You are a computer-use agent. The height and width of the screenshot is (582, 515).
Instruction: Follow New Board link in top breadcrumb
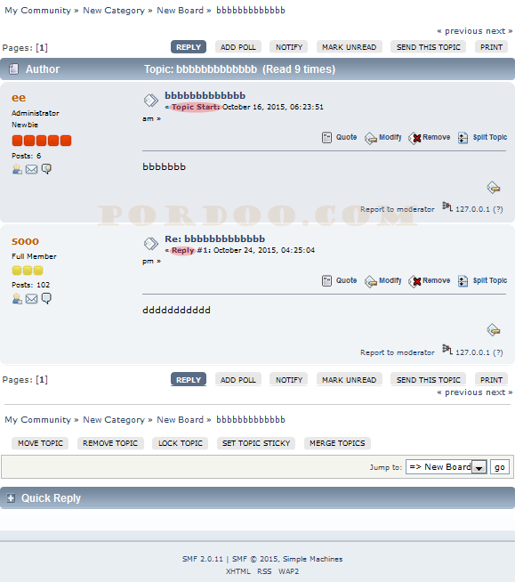pos(181,11)
